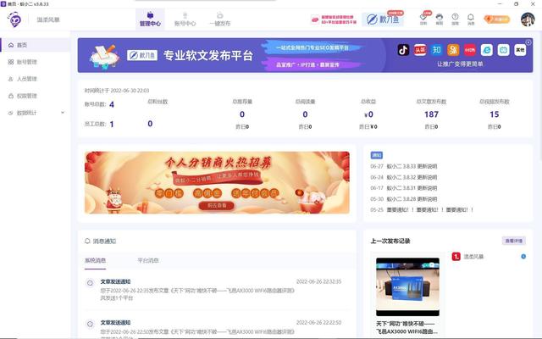Click the 小红书 red platform icon
The width and height of the screenshot is (542, 339).
click(469, 50)
